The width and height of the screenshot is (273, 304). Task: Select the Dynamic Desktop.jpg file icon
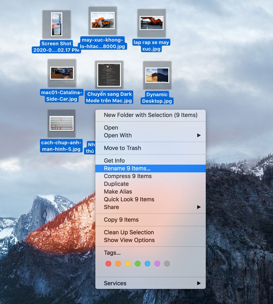click(157, 75)
